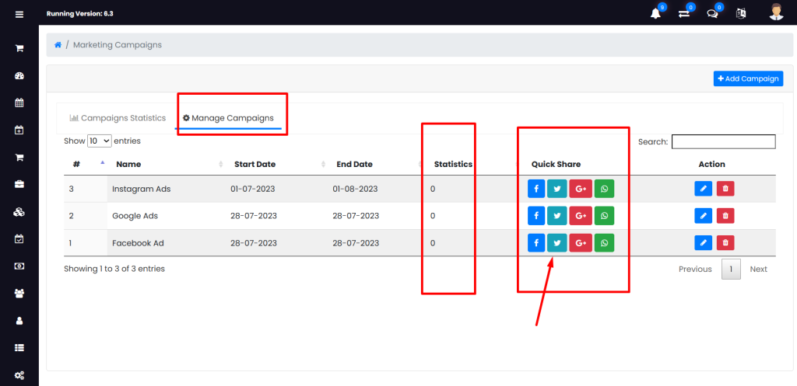Viewport: 797px width, 386px height.
Task: Open the user group sidebar icon
Action: [19, 293]
